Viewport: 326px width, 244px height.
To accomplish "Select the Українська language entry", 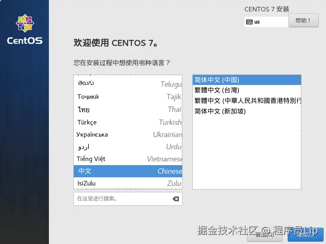I will [122, 134].
